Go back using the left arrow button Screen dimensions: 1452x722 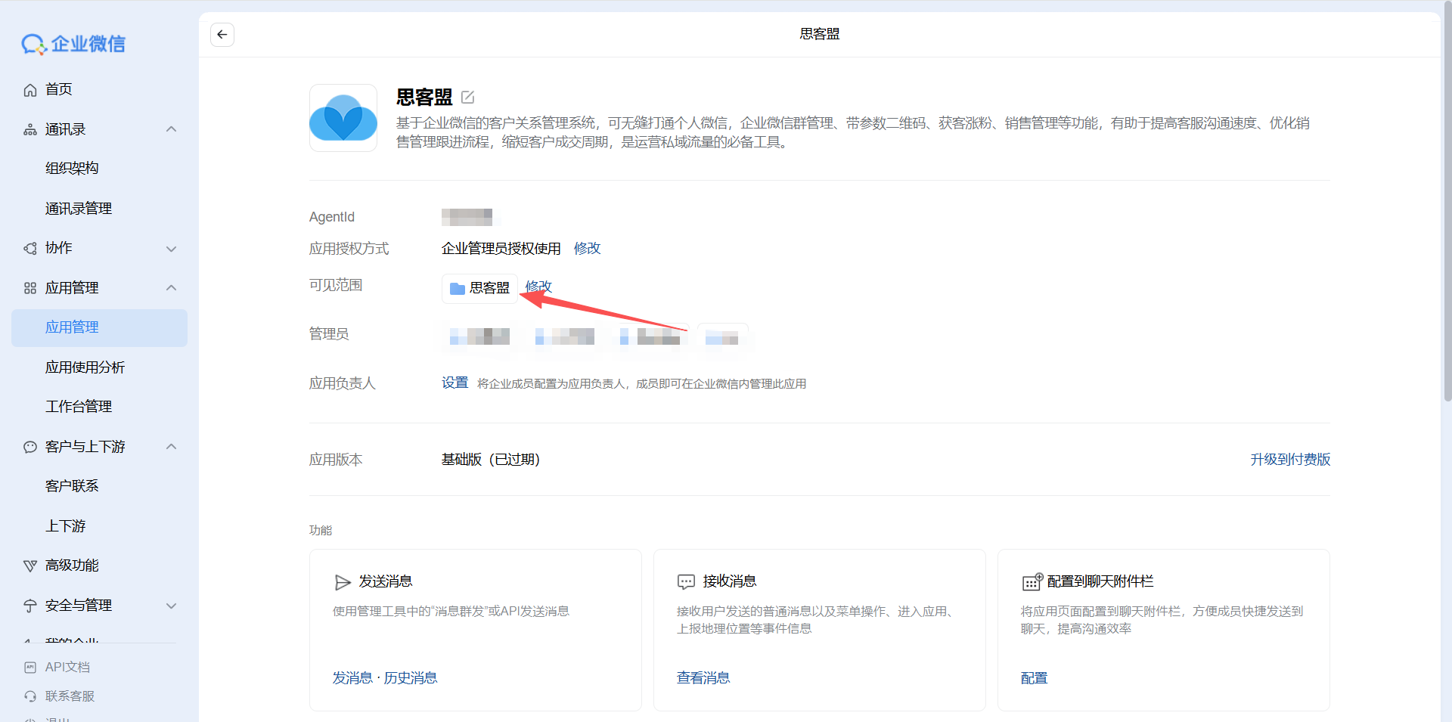coord(222,34)
